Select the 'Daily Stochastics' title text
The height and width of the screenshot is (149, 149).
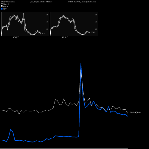[x=8, y=2]
